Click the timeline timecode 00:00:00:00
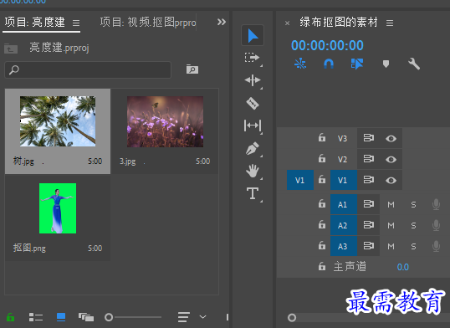This screenshot has width=450, height=328. point(327,45)
